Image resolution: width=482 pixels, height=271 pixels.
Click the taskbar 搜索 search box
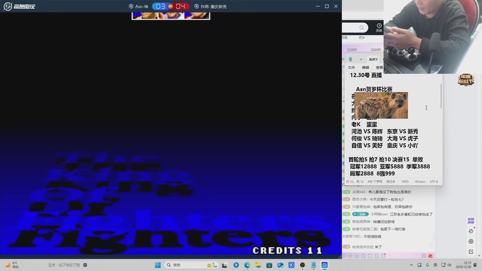191,265
